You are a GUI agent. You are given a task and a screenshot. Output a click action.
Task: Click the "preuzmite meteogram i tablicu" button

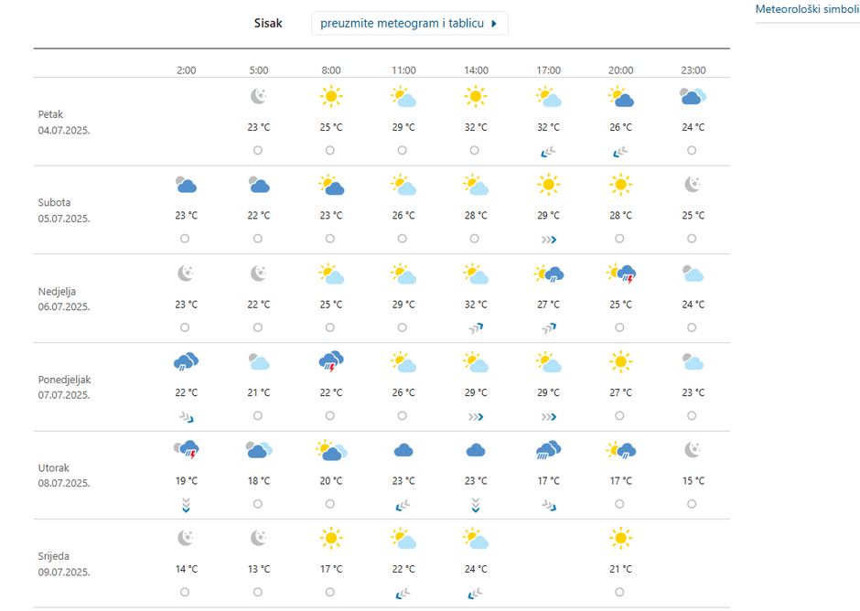point(403,24)
